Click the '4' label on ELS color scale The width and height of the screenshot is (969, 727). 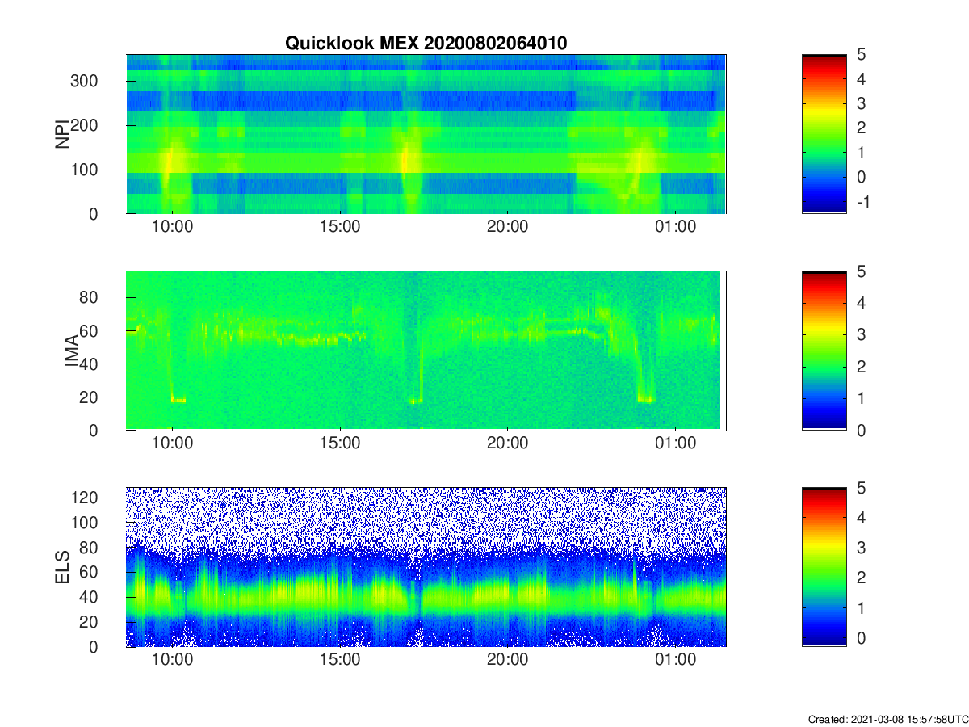coord(861,518)
